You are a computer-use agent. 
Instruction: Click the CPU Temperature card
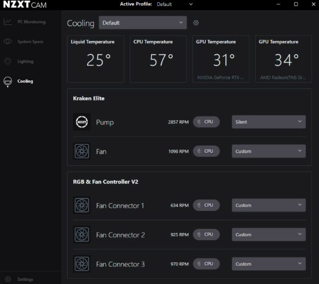[158, 59]
